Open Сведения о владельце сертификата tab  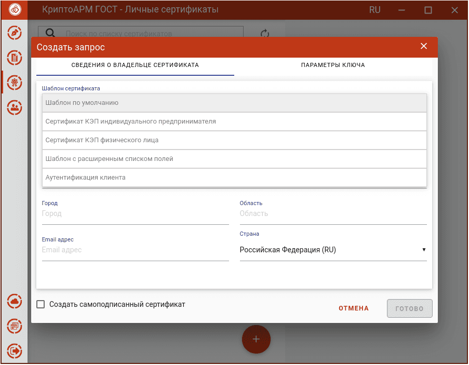[x=135, y=65]
